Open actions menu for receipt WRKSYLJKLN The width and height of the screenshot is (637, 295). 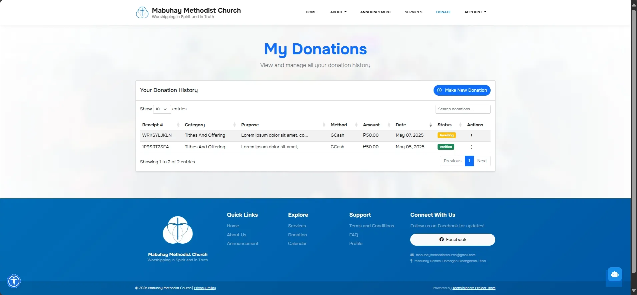tap(471, 136)
